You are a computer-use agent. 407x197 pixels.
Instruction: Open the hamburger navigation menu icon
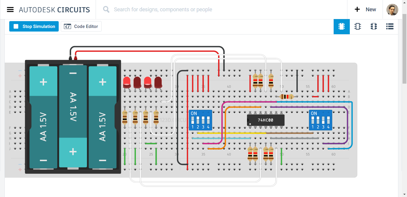click(10, 9)
